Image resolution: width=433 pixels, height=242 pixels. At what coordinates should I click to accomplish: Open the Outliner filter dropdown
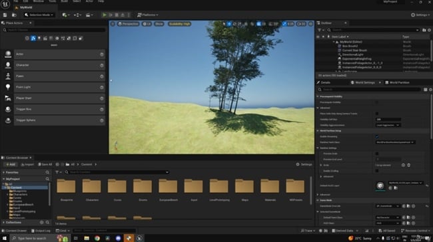[x=320, y=30]
